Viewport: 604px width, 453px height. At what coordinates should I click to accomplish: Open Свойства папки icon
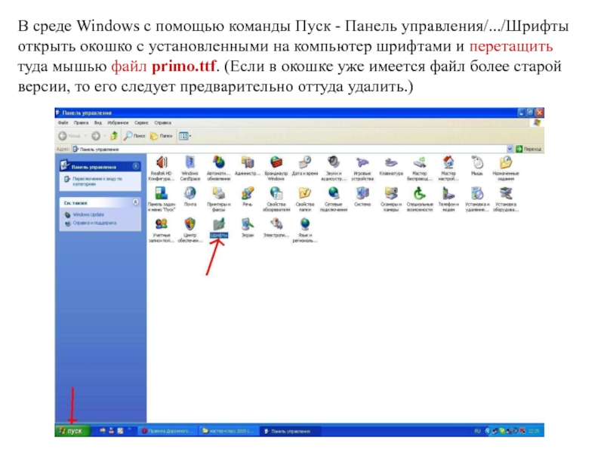click(305, 199)
